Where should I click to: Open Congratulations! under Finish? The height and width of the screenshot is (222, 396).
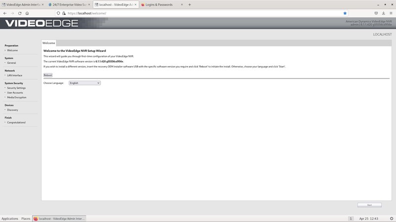16,122
